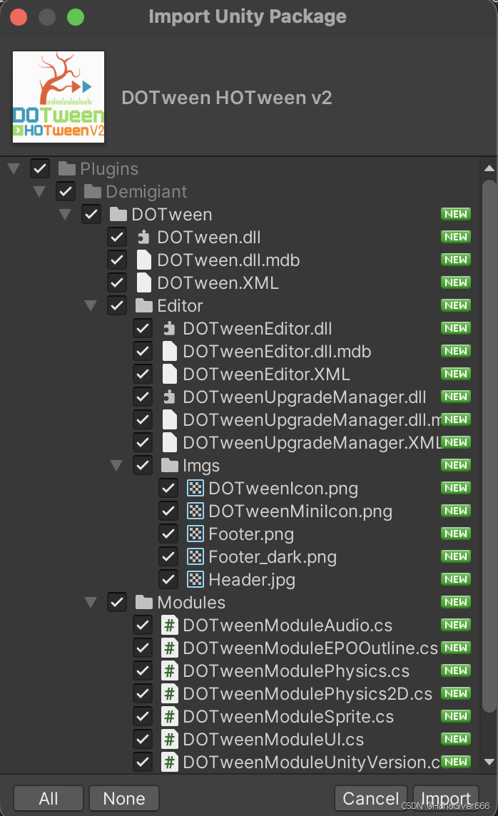Viewport: 498px width, 816px height.
Task: Click the DOTweenEditor.dll plugin icon
Action: [169, 328]
